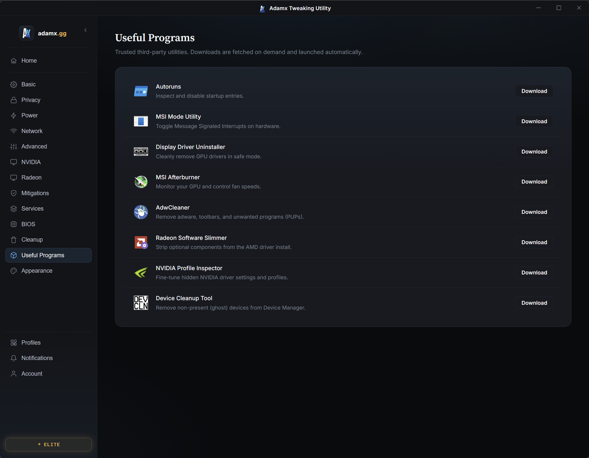Image resolution: width=589 pixels, height=458 pixels.
Task: Download MSI Afterburner
Action: (x=534, y=182)
